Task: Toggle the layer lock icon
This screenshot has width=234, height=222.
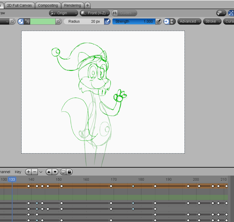Action: tap(69, 172)
